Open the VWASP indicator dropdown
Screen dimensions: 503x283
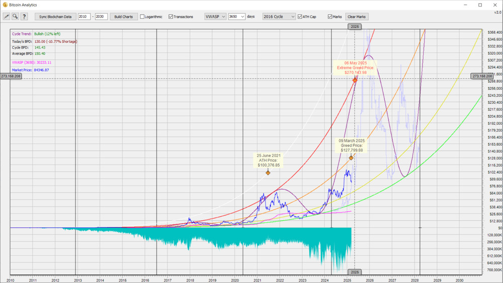tap(215, 17)
